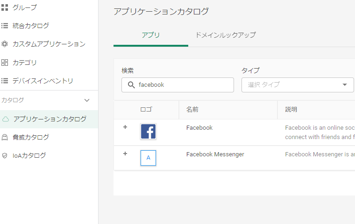The height and width of the screenshot is (224, 355).
Task: Click the Facebook Messenger app name
Action: click(215, 154)
